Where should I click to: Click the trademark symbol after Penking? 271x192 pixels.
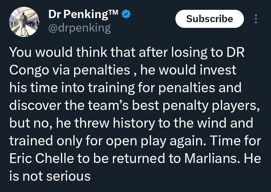(x=112, y=14)
